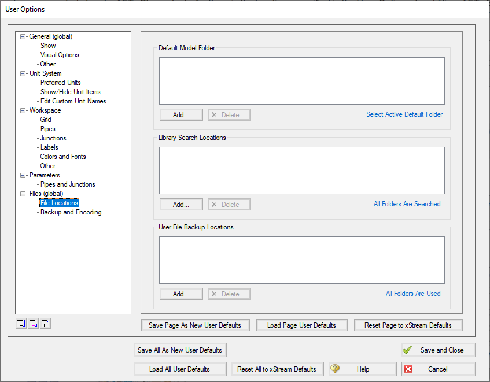Click Select Active Default Folder link
Viewport: 490px width, 382px height.
[404, 114]
